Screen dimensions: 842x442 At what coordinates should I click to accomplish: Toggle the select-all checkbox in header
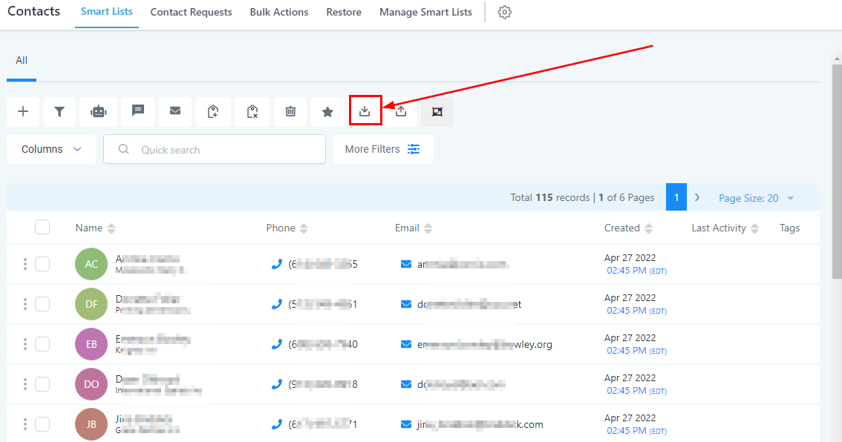[x=42, y=228]
